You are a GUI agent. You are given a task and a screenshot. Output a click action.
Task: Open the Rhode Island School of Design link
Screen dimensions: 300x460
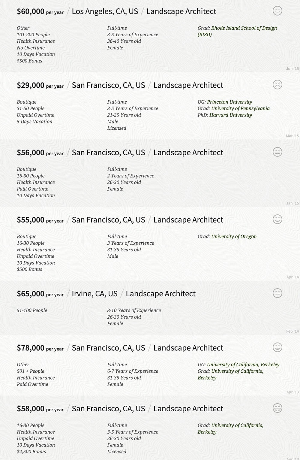pos(244,28)
